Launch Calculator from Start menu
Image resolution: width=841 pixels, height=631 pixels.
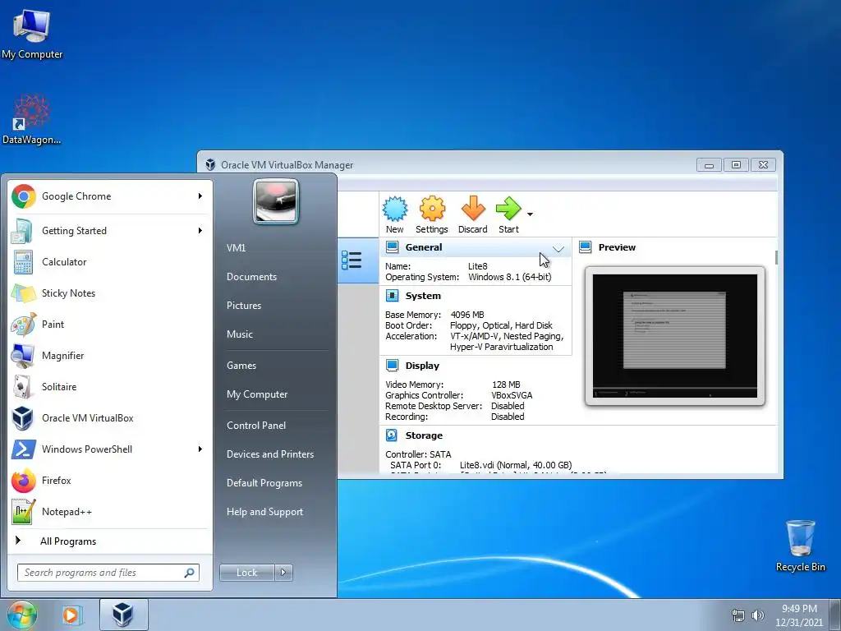point(108,262)
